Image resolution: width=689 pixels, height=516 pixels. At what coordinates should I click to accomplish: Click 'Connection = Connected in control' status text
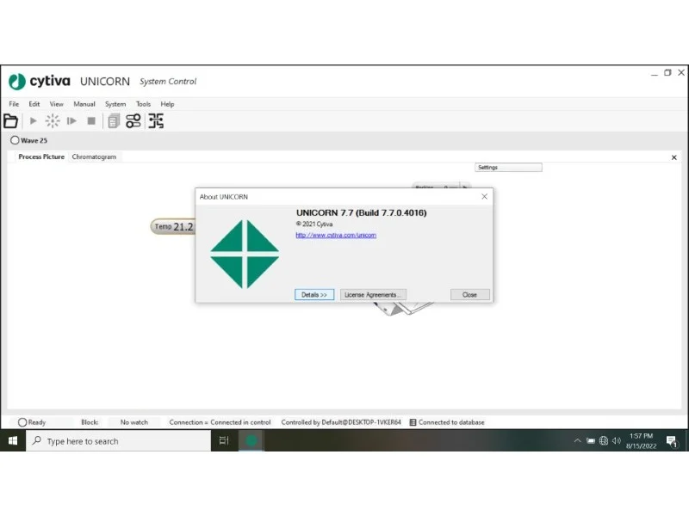pyautogui.click(x=220, y=422)
